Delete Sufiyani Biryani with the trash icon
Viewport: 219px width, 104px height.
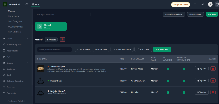pos(213,69)
